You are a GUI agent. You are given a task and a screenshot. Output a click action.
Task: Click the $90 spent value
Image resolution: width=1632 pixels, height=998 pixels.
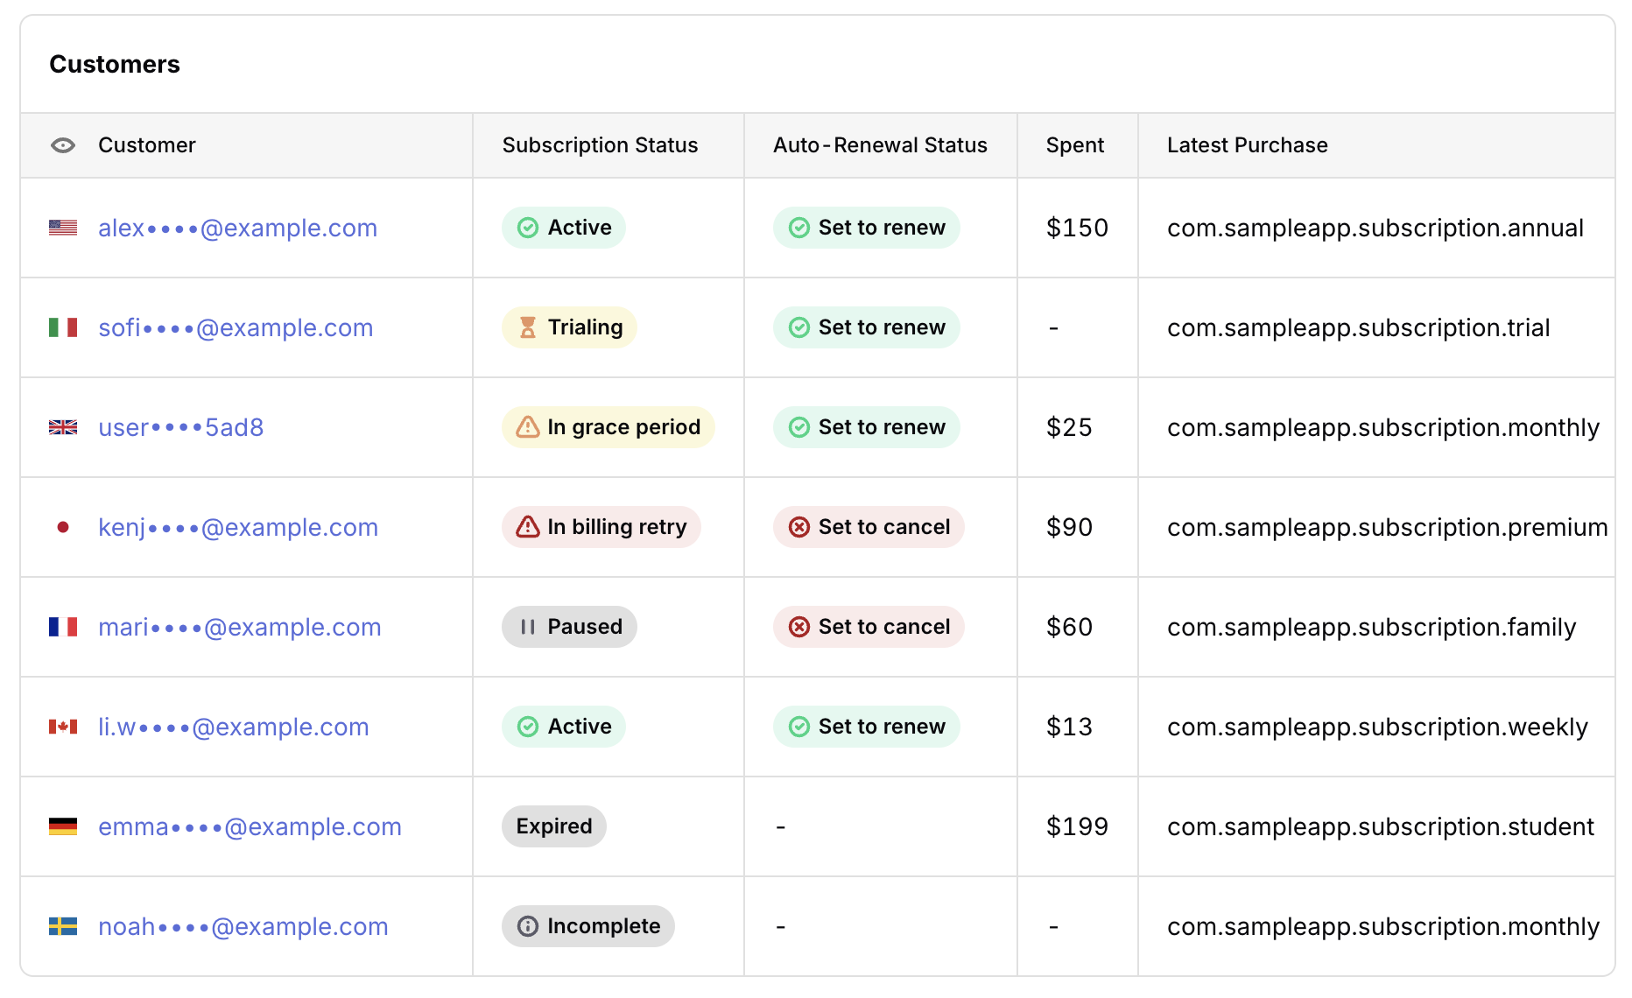point(1070,527)
